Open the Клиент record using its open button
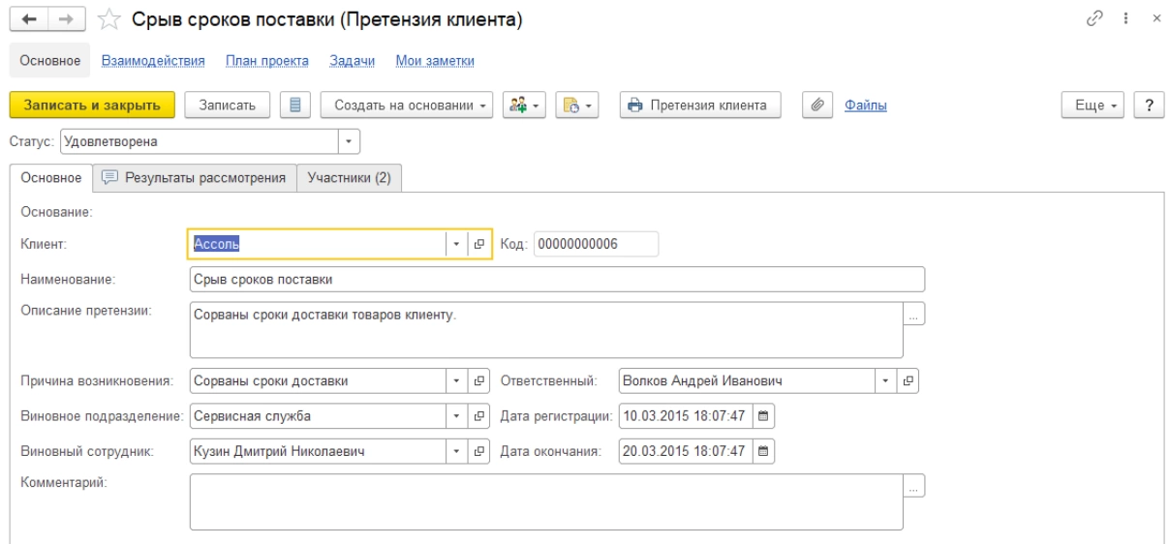 tap(478, 245)
